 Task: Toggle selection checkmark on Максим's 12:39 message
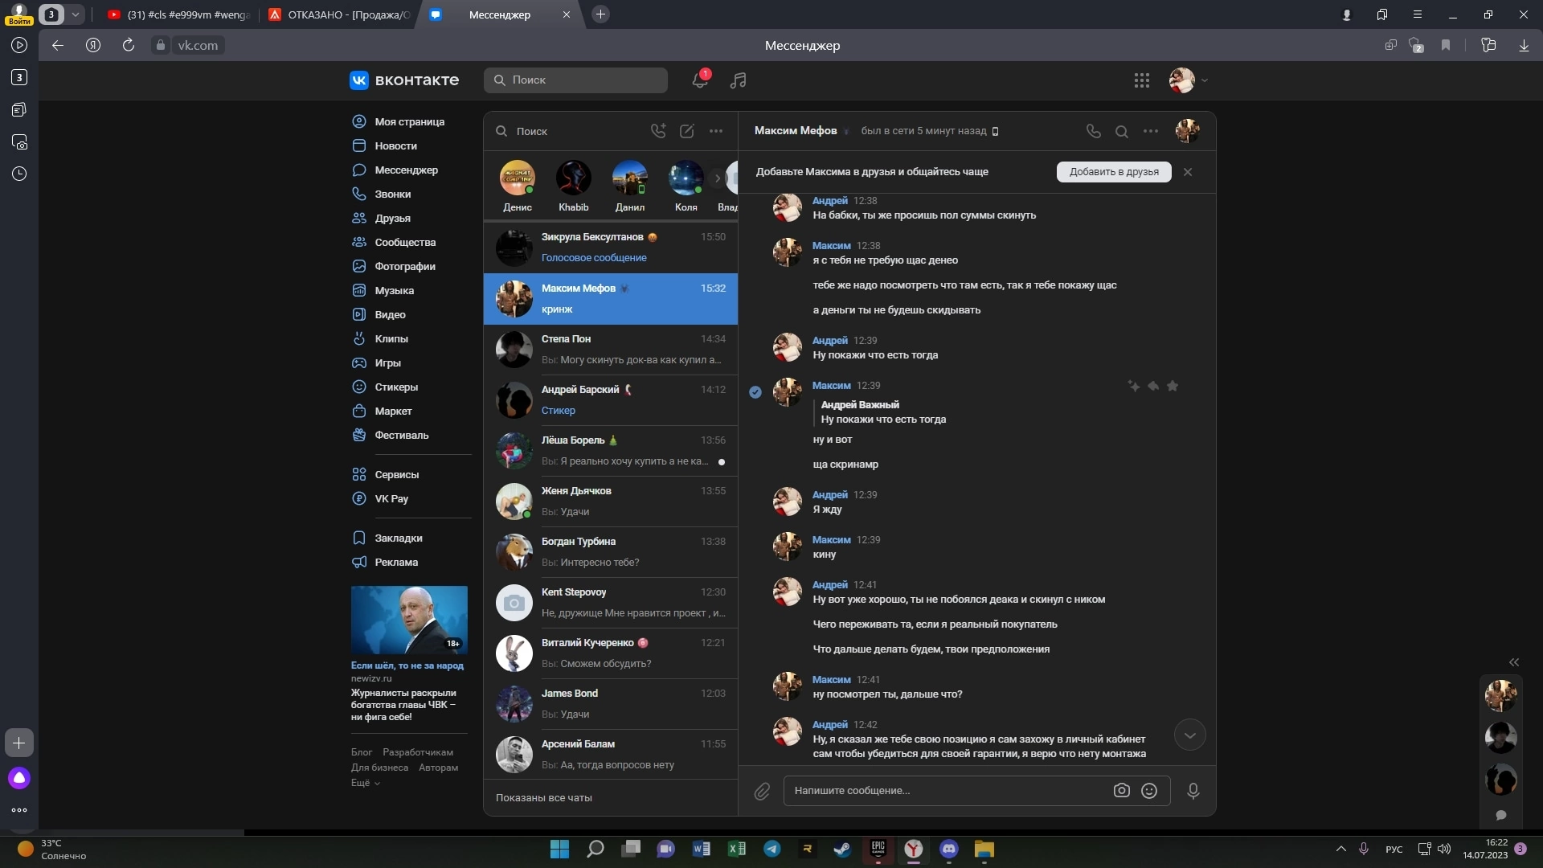click(x=755, y=392)
